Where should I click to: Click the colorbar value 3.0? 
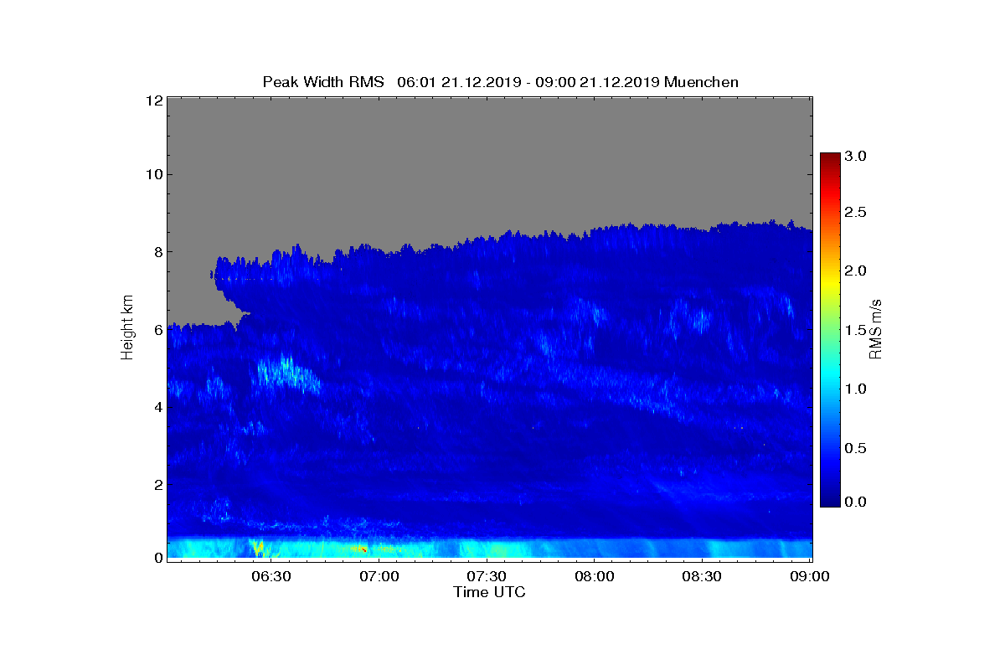click(855, 156)
